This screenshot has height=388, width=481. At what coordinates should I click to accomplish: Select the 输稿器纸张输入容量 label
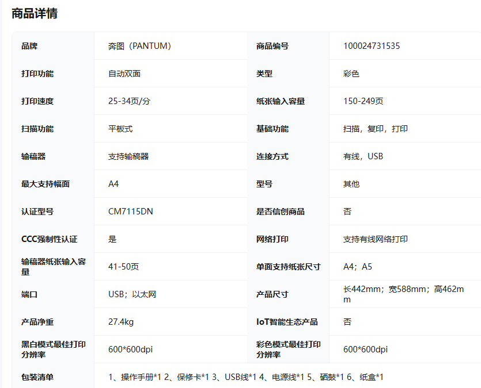pos(54,267)
